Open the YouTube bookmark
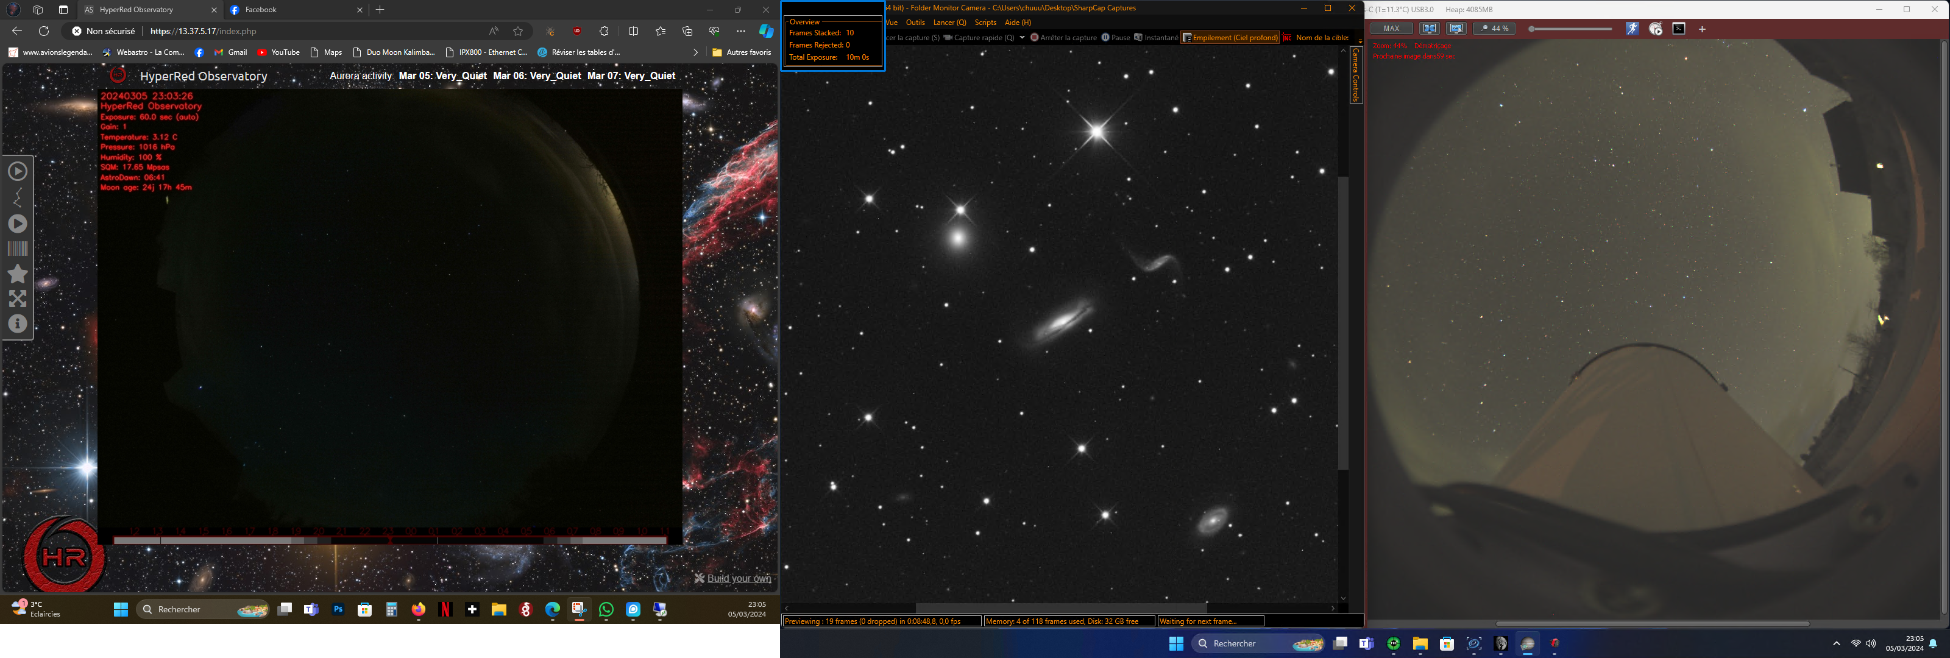This screenshot has width=1950, height=658. pos(278,52)
